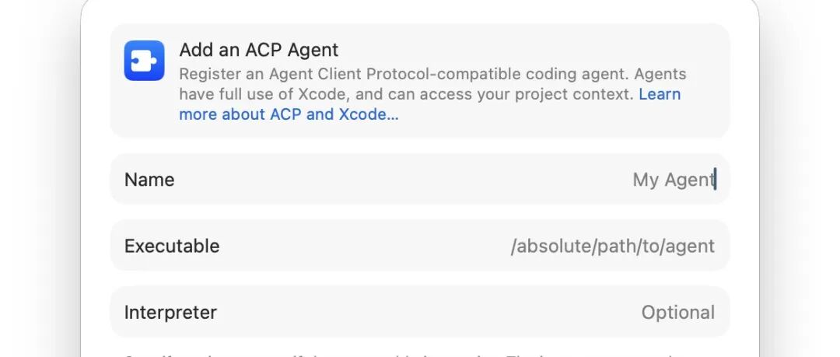Click the Interpreter row label

click(x=170, y=313)
